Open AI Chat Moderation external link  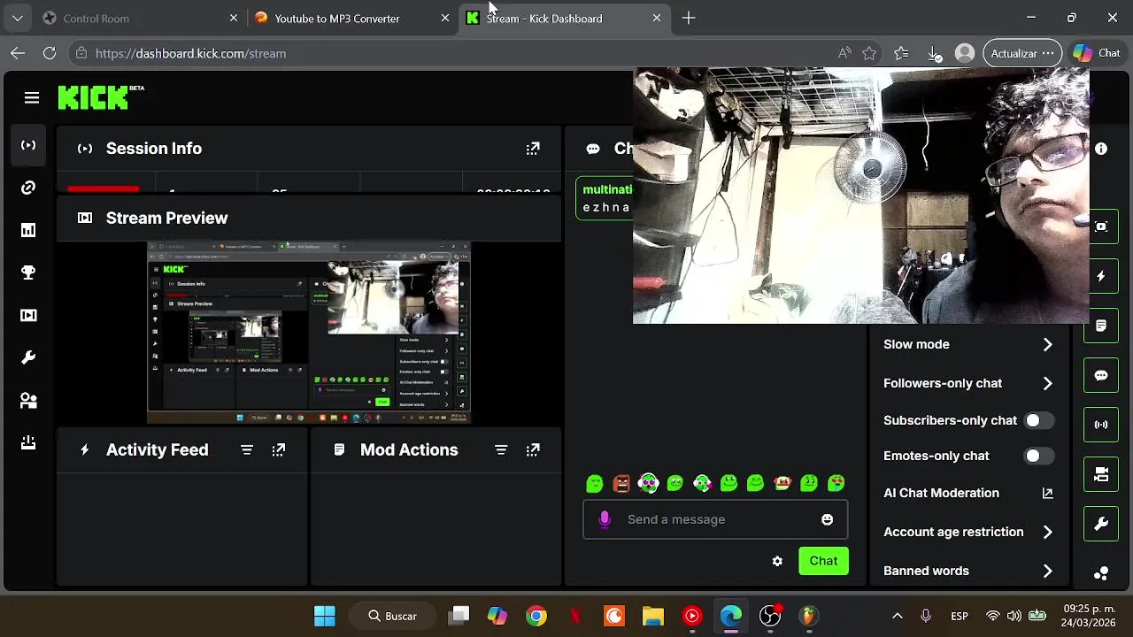(x=1047, y=493)
